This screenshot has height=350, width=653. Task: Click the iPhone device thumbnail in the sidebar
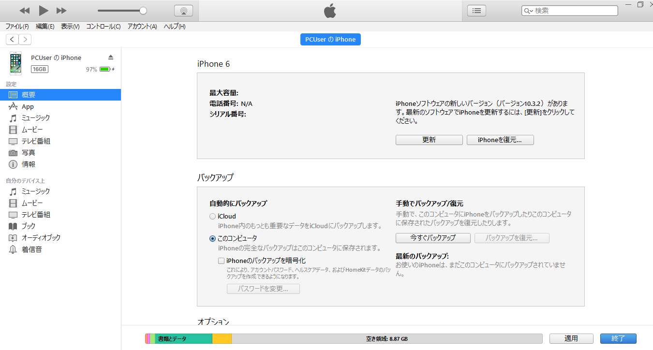(16, 63)
